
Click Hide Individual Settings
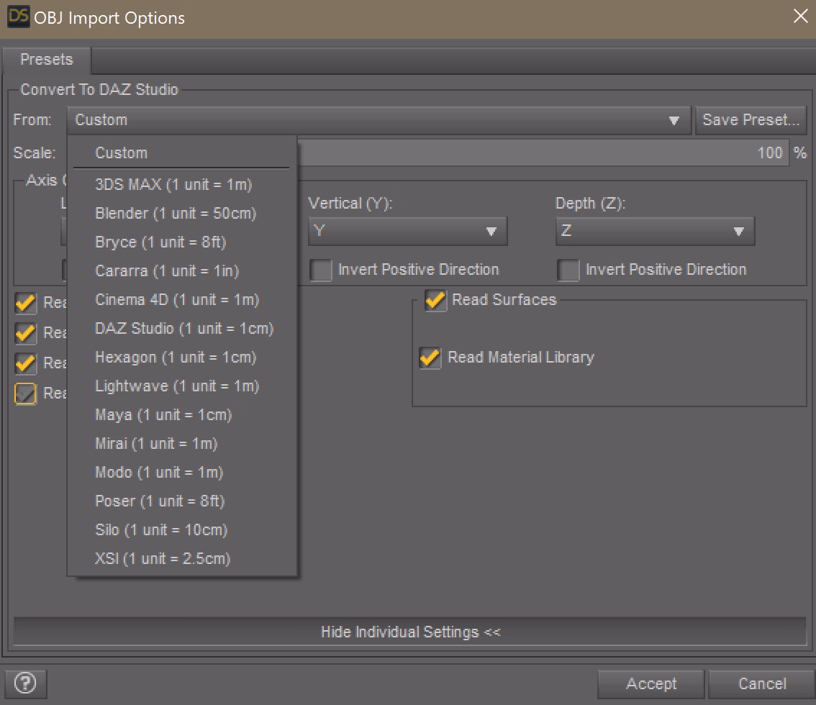coord(411,632)
